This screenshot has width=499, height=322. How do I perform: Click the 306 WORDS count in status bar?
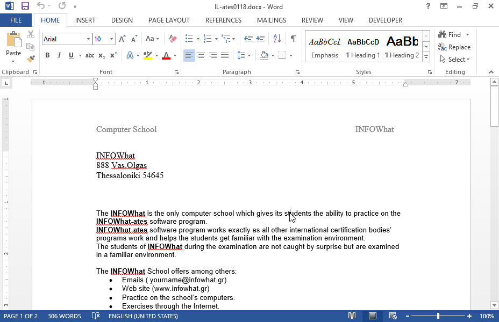click(x=65, y=316)
